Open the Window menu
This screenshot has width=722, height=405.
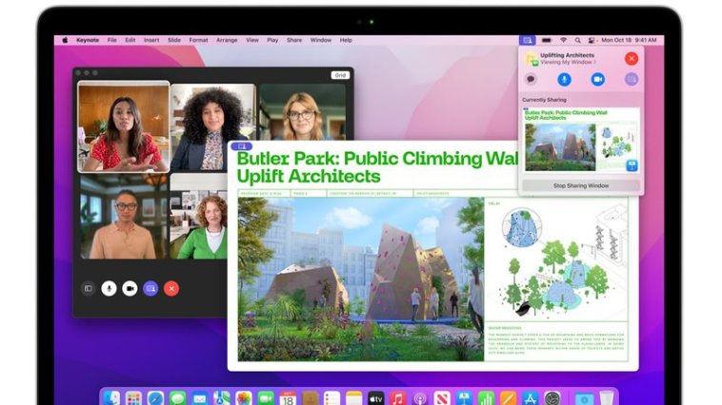321,41
